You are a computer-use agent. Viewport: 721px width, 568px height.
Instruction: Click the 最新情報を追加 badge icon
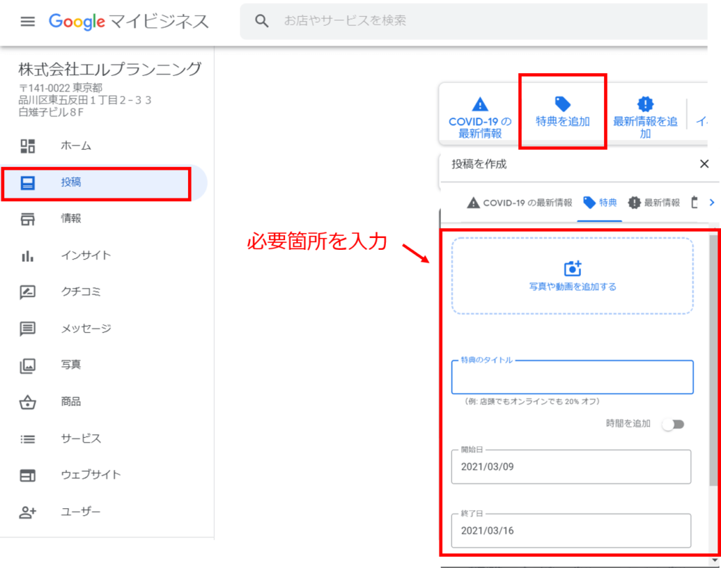coord(645,104)
